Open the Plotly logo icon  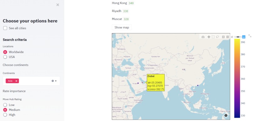point(244,37)
